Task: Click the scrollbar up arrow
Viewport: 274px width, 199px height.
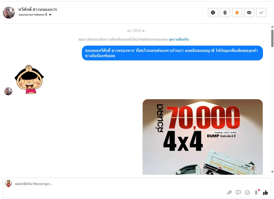Action: (272, 27)
